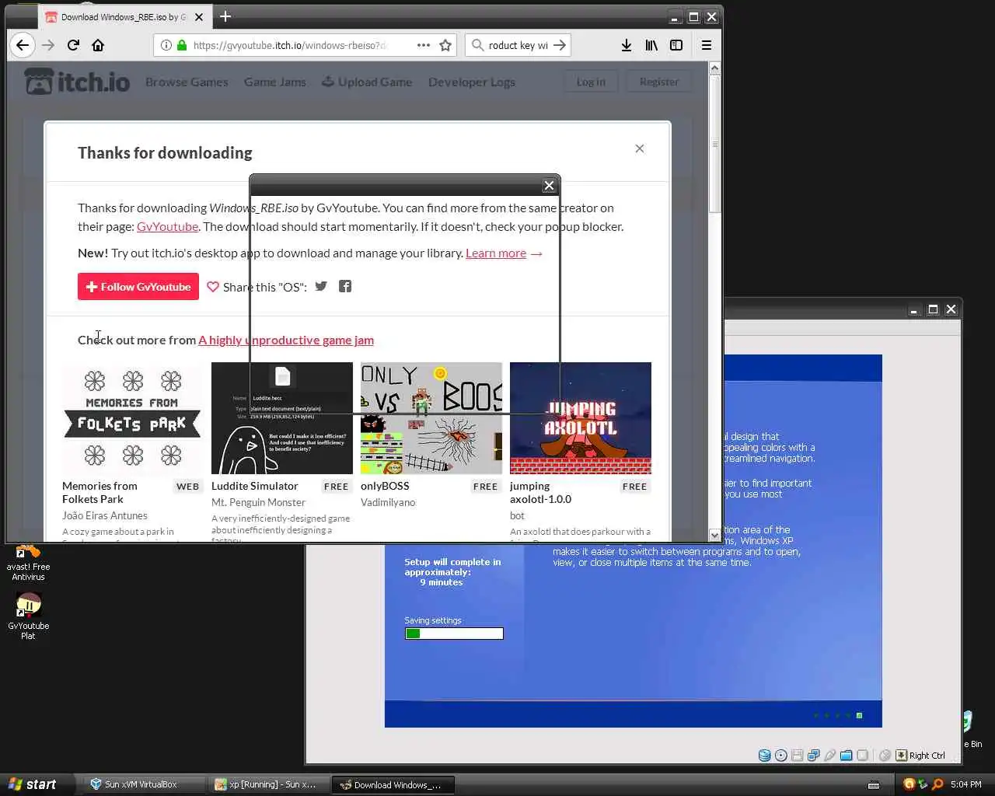The width and height of the screenshot is (995, 796).
Task: Open Developer Logs navigation link
Action: tap(472, 82)
